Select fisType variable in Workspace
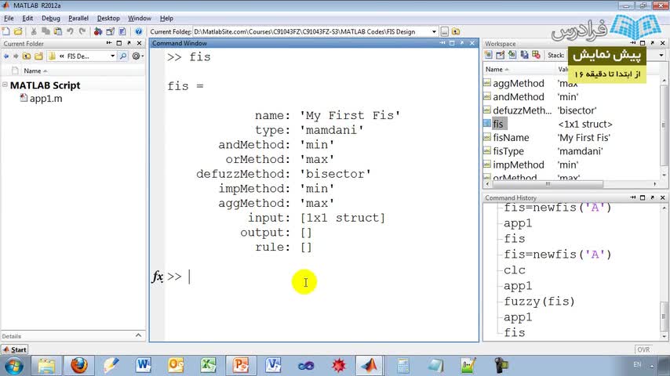Image resolution: width=670 pixels, height=376 pixels. pyautogui.click(x=508, y=151)
